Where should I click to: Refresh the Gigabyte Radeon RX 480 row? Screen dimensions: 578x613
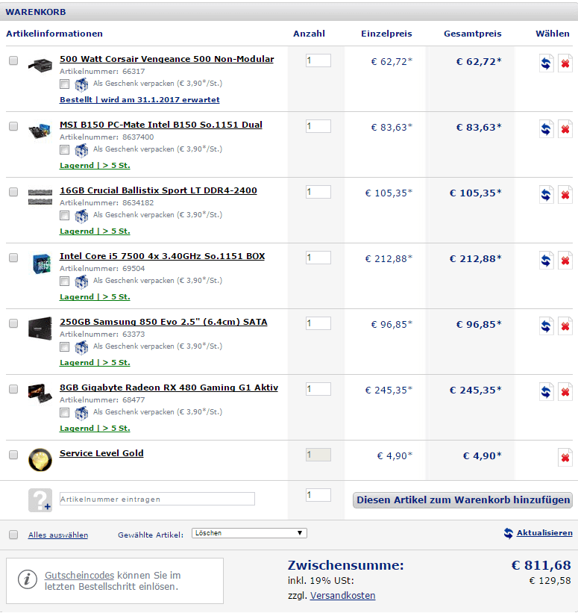point(547,391)
